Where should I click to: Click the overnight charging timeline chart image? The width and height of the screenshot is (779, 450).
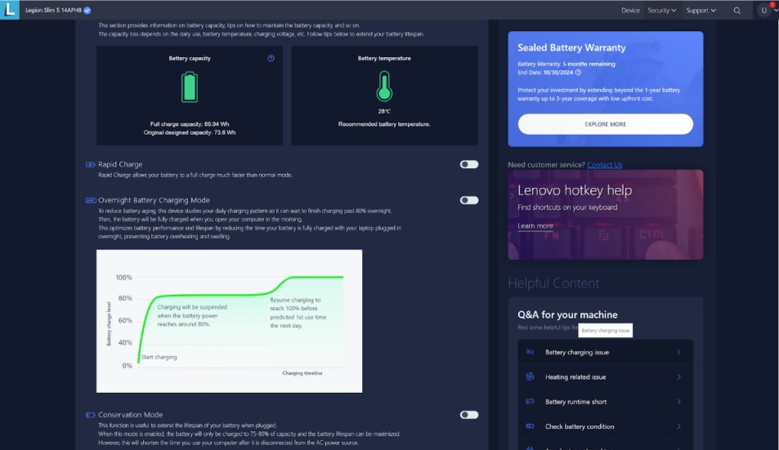[x=229, y=321]
